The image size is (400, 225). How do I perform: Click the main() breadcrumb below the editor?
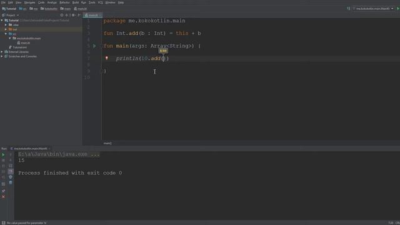tap(107, 143)
